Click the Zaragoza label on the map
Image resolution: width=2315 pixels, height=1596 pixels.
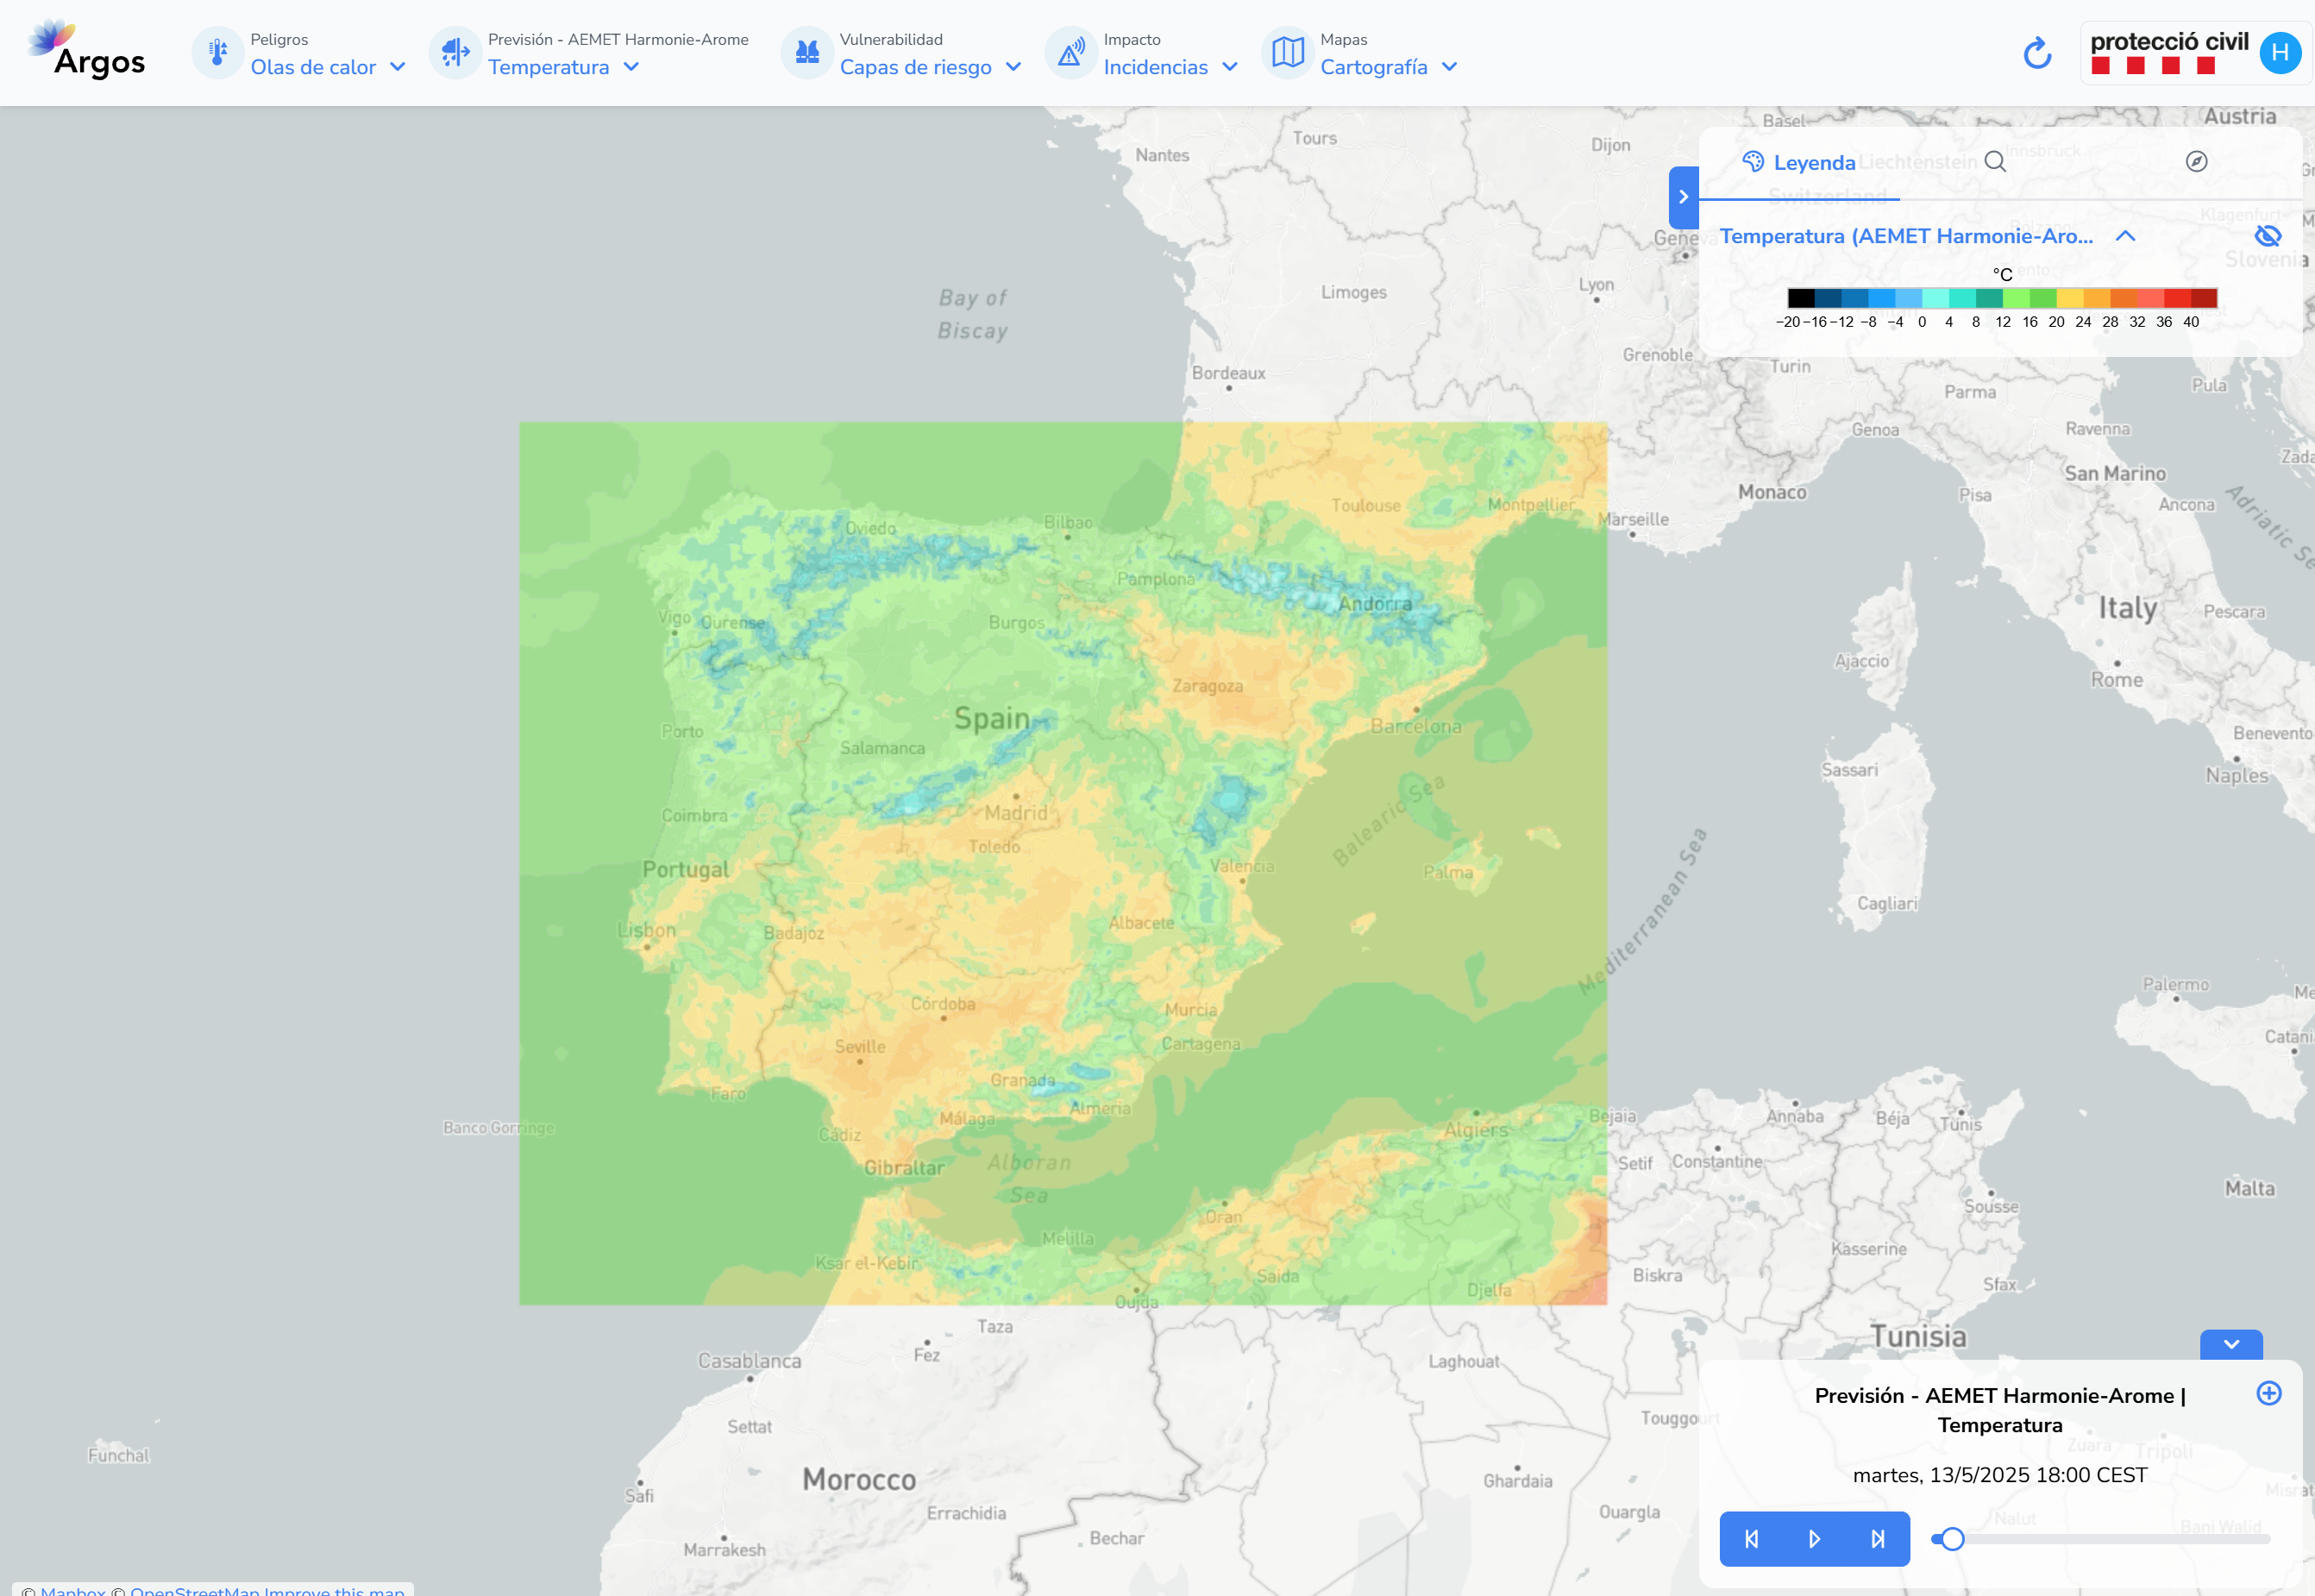click(x=1208, y=686)
